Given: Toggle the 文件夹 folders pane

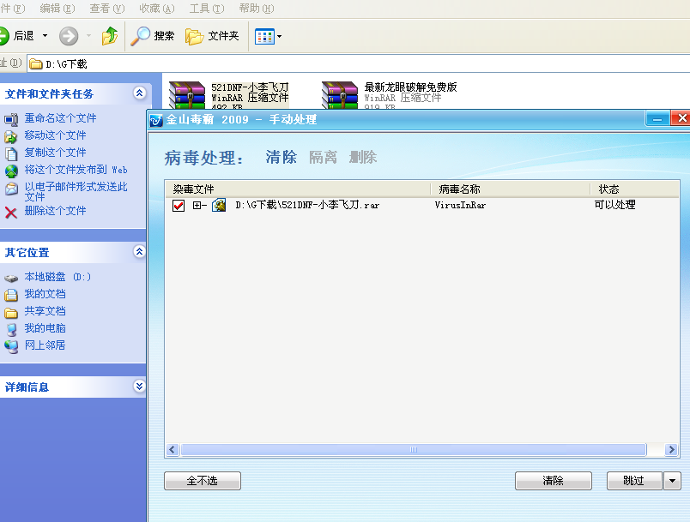Looking at the screenshot, I should (x=212, y=36).
